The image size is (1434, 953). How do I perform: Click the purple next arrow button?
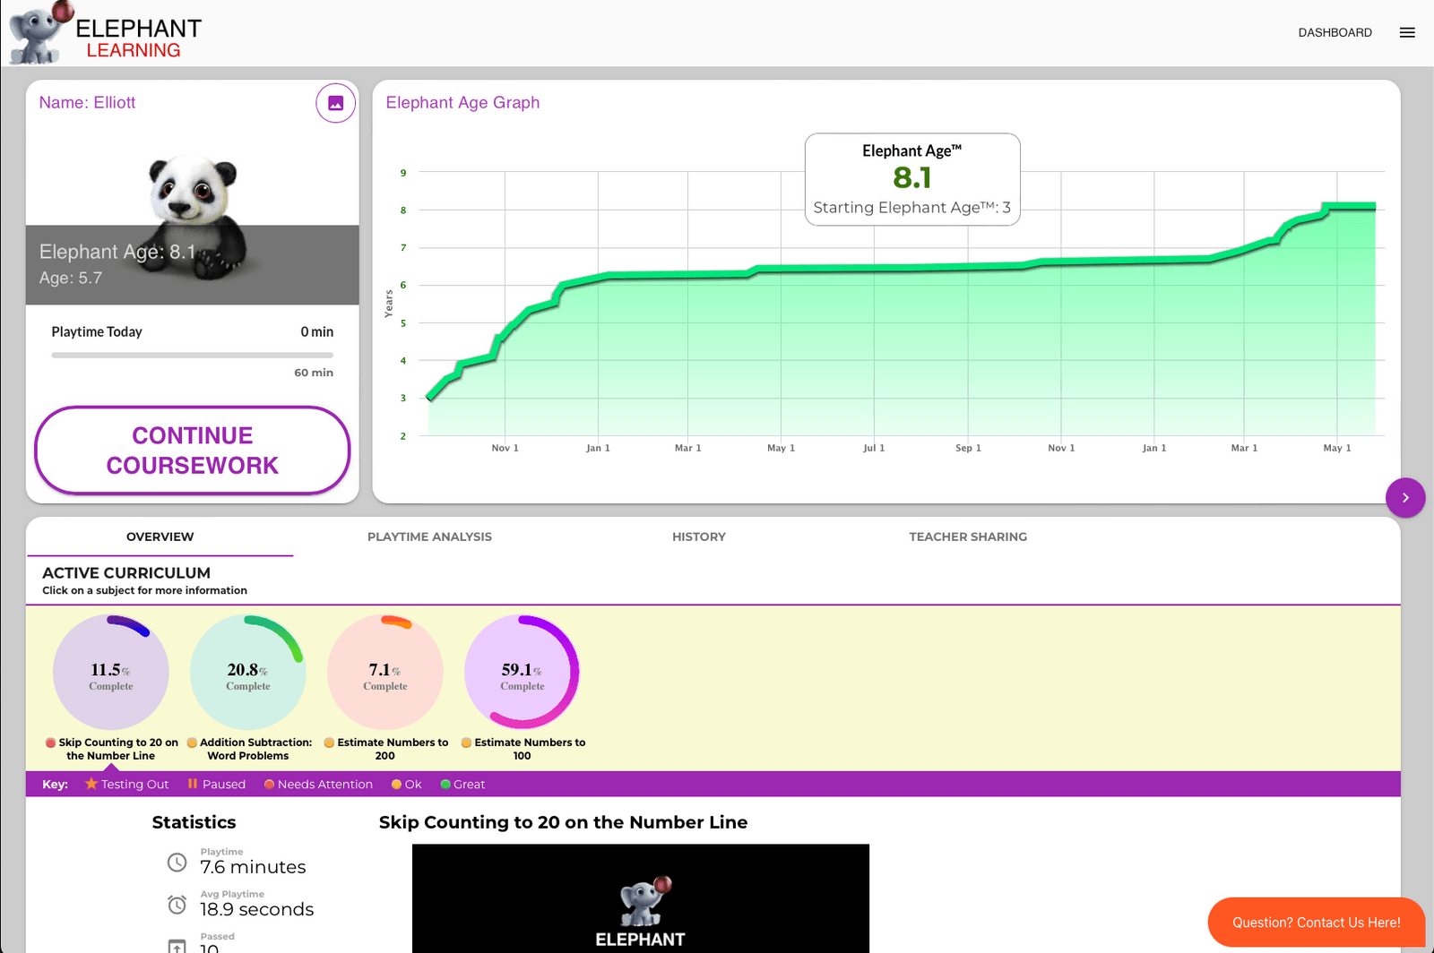(1405, 497)
